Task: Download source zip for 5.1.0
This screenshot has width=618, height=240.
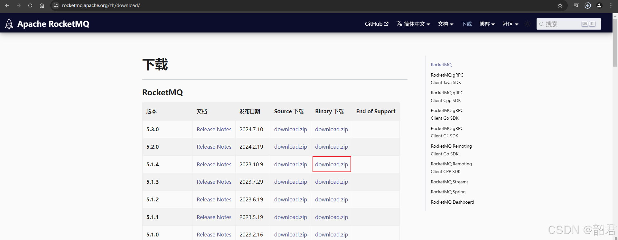Action: click(x=291, y=235)
